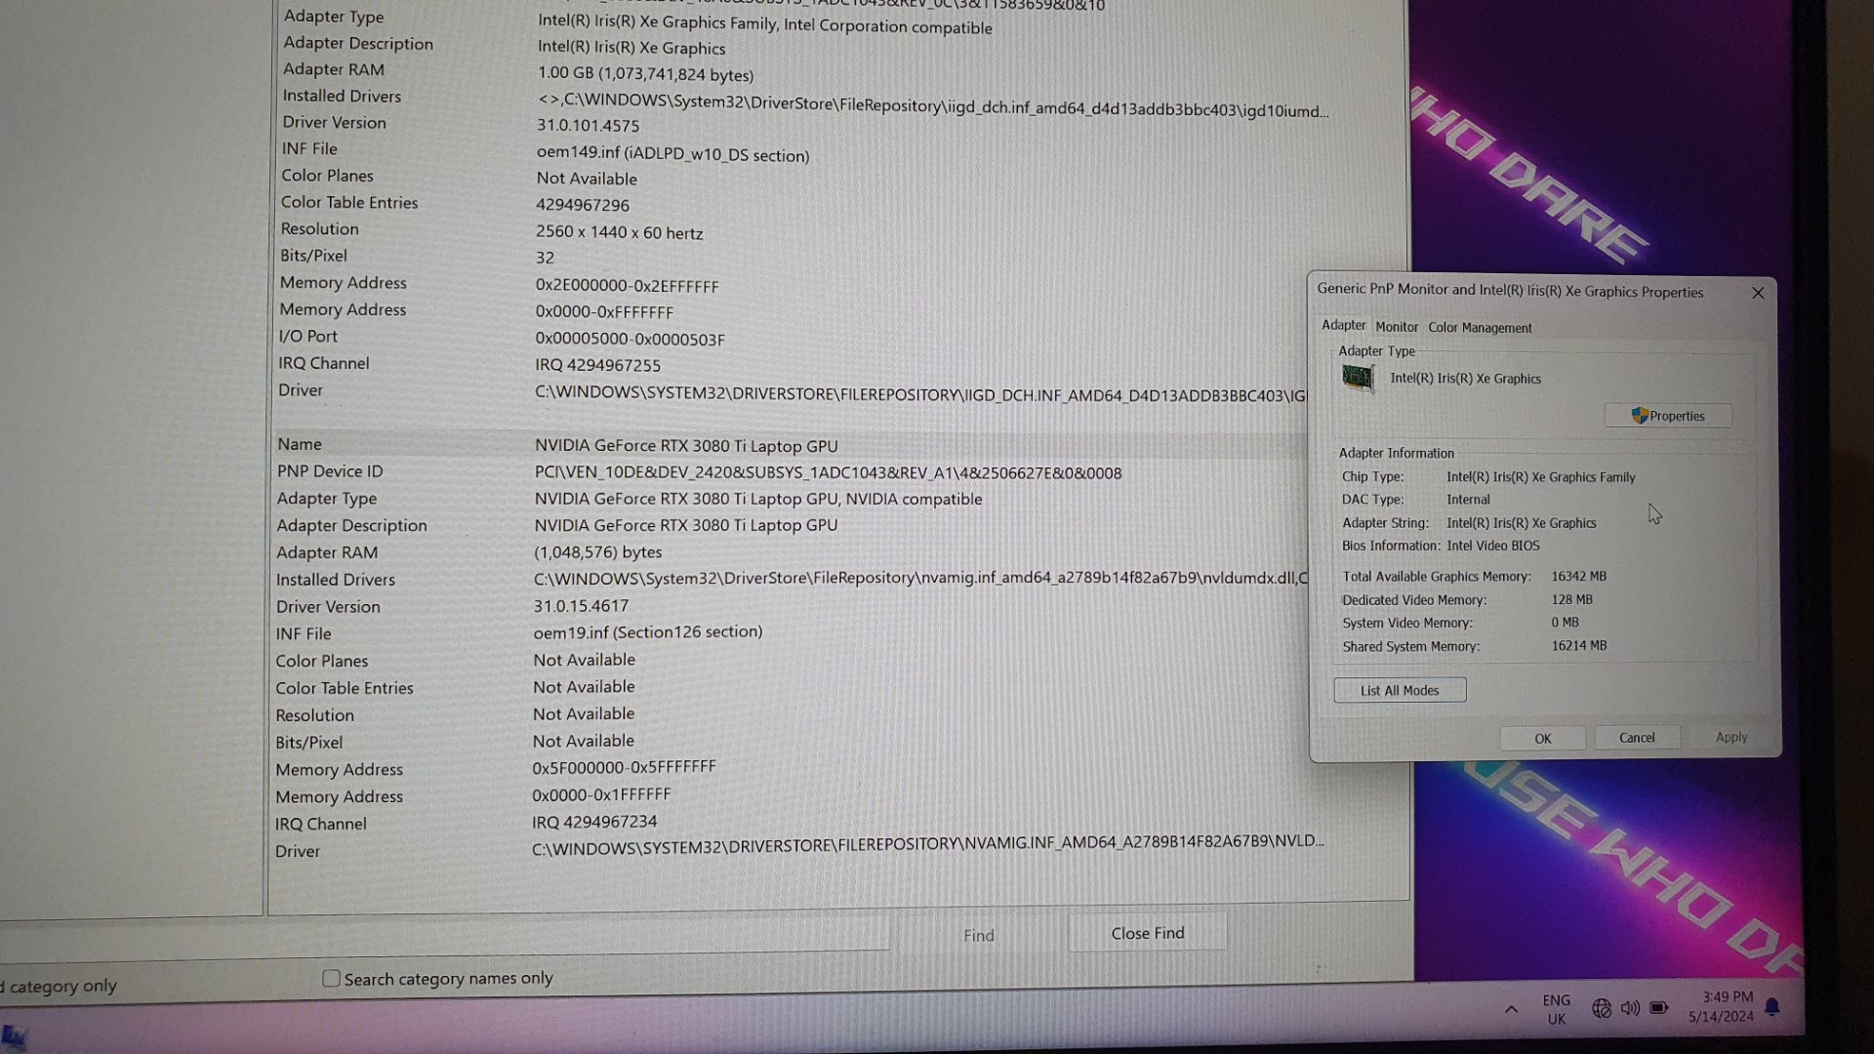Viewport: 1874px width, 1054px height.
Task: Select Adapter RAM 1.00 GB value
Action: (645, 74)
